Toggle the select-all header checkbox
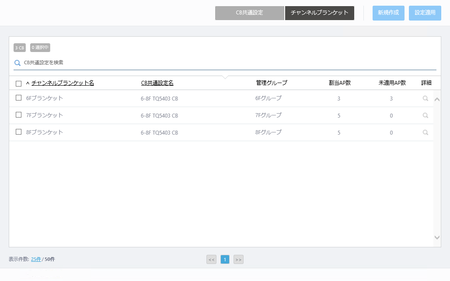 (x=19, y=83)
